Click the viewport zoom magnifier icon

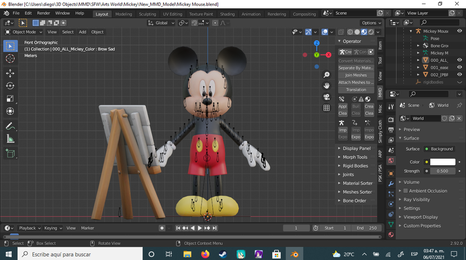pyautogui.click(x=327, y=75)
